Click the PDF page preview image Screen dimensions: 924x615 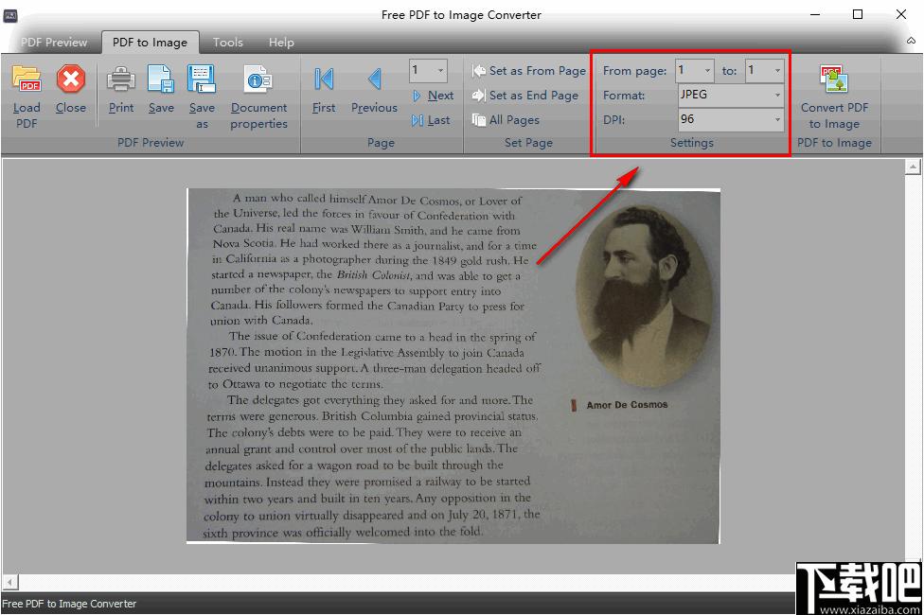pos(453,365)
